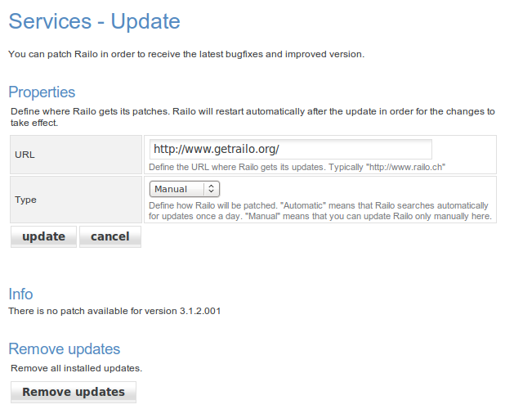The height and width of the screenshot is (409, 505).
Task: Click the update button
Action: [43, 236]
